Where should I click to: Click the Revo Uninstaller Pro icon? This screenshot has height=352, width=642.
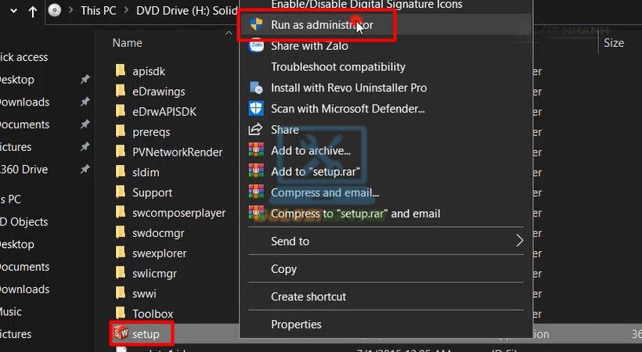pos(256,88)
